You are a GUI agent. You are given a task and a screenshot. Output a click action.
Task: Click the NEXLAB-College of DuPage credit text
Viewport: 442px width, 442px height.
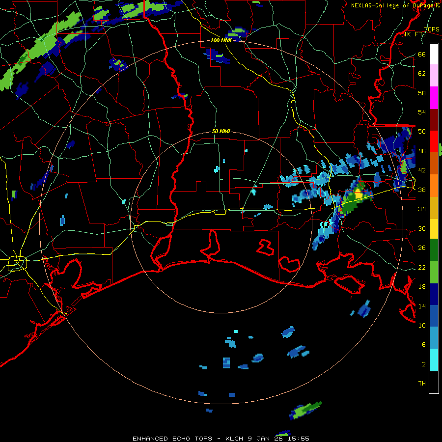tap(395, 5)
